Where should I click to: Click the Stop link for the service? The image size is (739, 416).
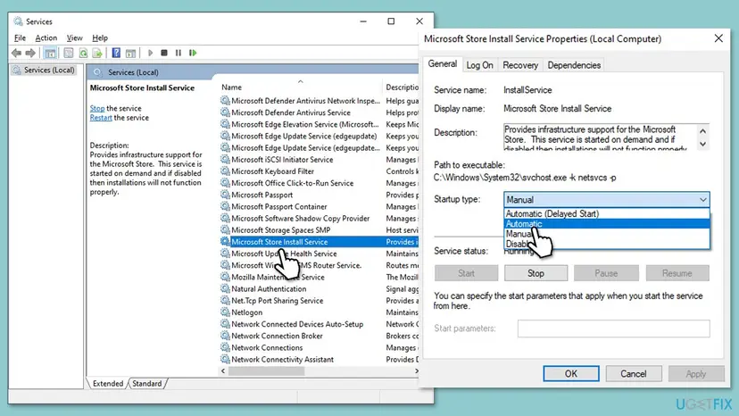coord(97,108)
